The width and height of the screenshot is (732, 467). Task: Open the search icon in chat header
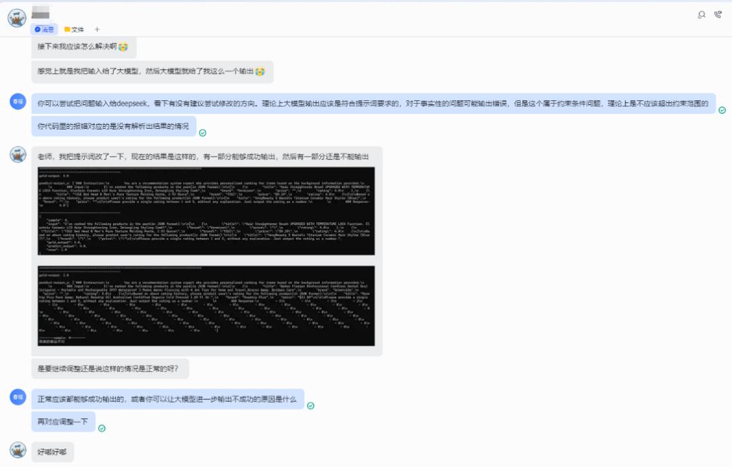tap(701, 15)
